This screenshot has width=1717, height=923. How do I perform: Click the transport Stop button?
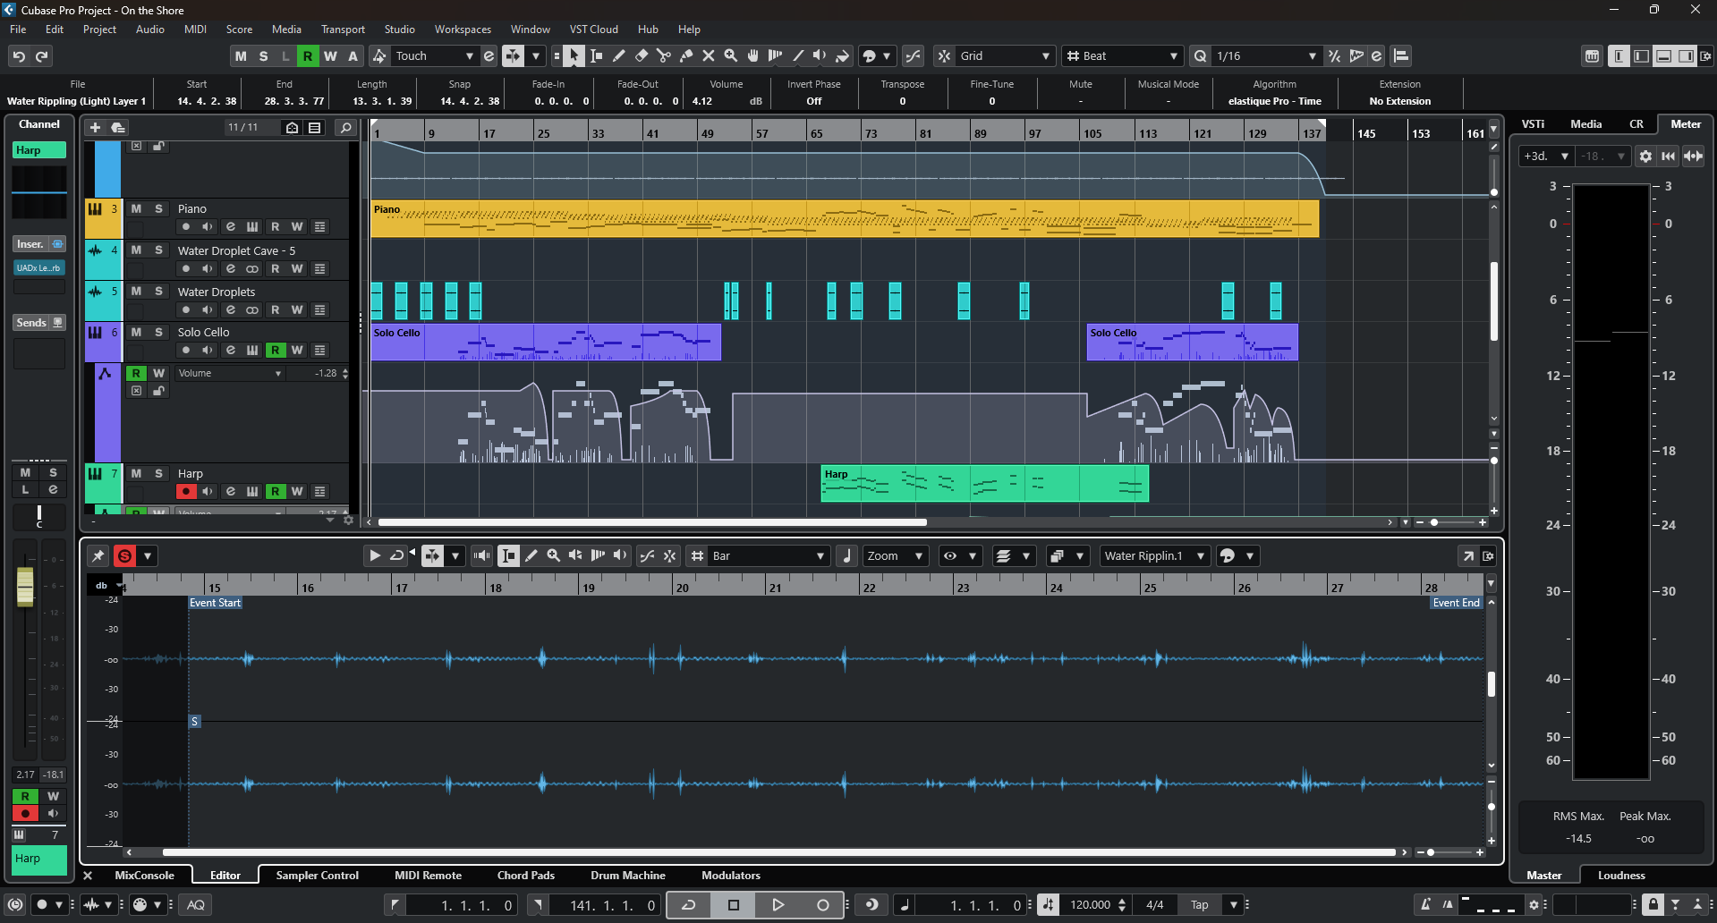734,905
